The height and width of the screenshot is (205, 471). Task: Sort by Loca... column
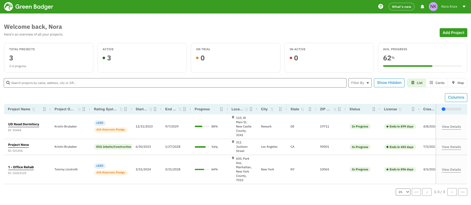246,109
